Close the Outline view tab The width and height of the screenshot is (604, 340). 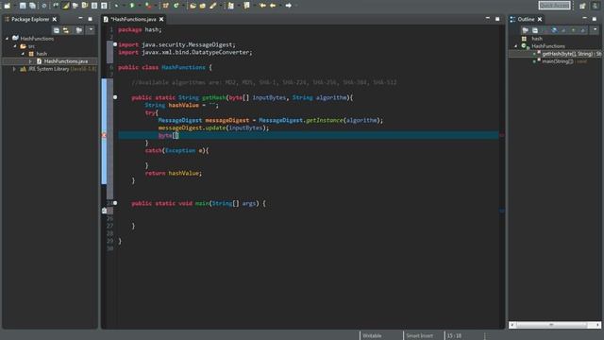click(540, 19)
